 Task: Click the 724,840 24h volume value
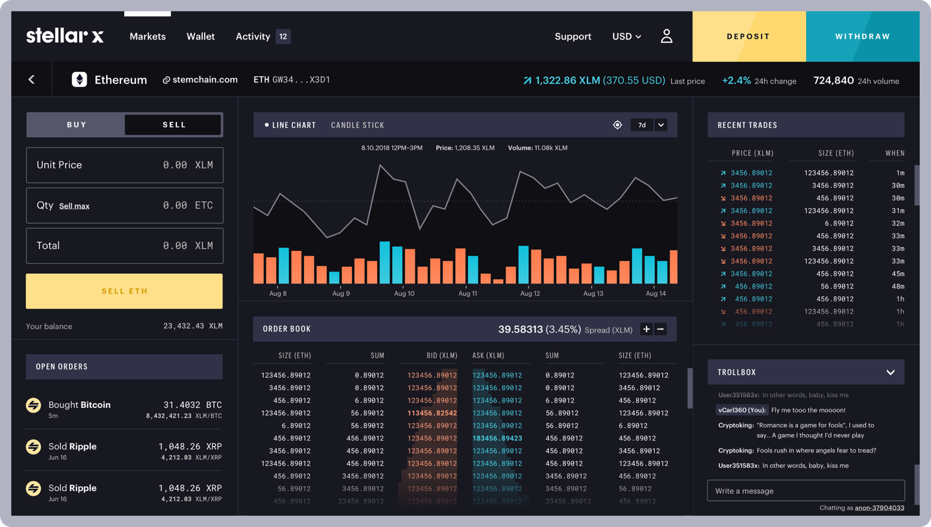[x=833, y=80]
